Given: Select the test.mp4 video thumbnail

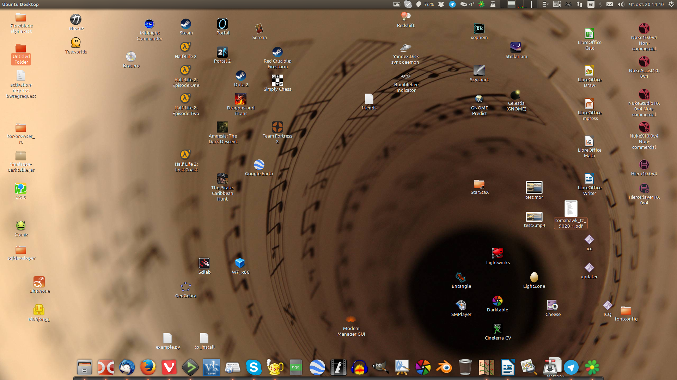Looking at the screenshot, I should click(x=534, y=187).
